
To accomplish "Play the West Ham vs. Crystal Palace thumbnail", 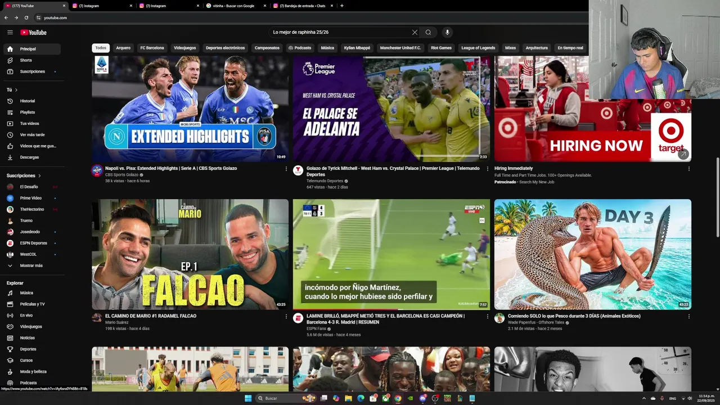I will [391, 109].
